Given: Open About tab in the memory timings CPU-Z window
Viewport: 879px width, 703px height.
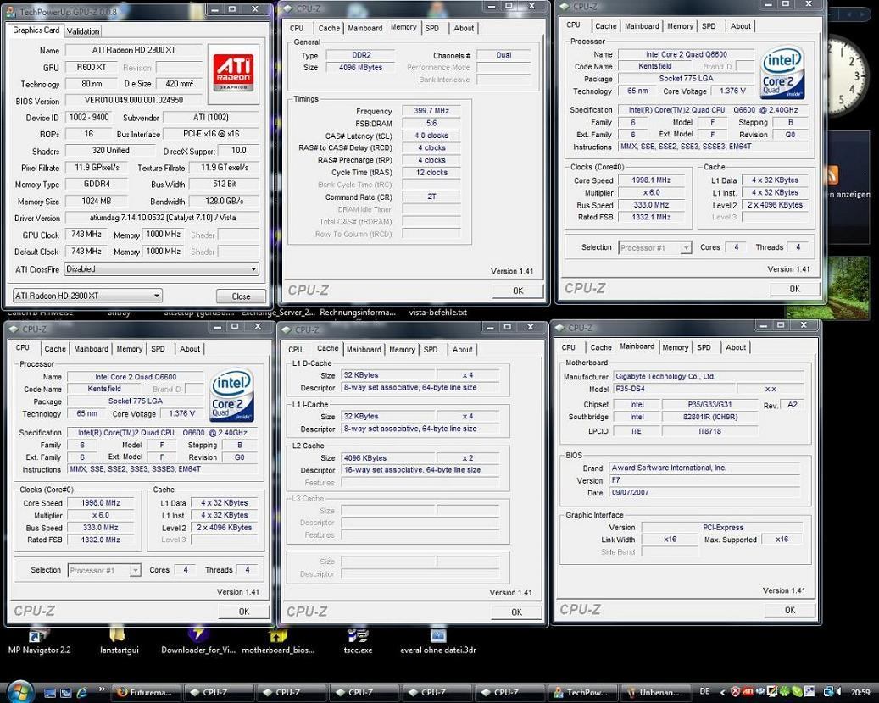Looking at the screenshot, I should pyautogui.click(x=464, y=28).
